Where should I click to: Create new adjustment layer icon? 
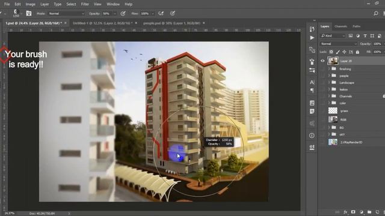pyautogui.click(x=361, y=212)
